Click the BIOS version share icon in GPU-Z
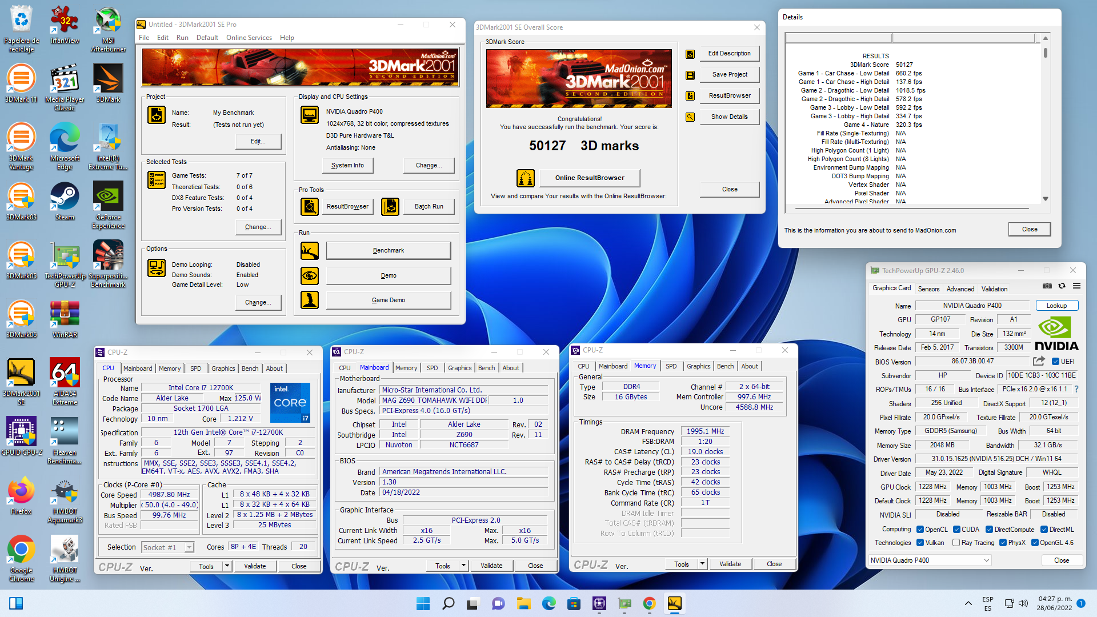This screenshot has height=617, width=1097. pos(1039,361)
